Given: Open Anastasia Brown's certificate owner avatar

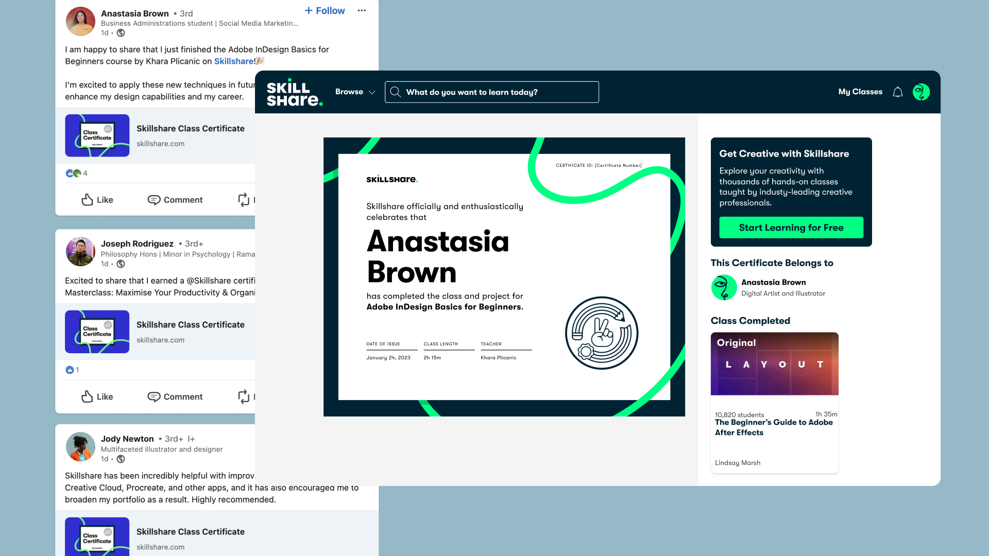Looking at the screenshot, I should (x=724, y=287).
